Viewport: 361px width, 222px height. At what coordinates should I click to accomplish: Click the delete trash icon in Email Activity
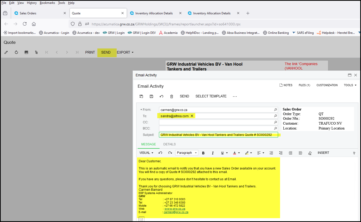pos(172,96)
